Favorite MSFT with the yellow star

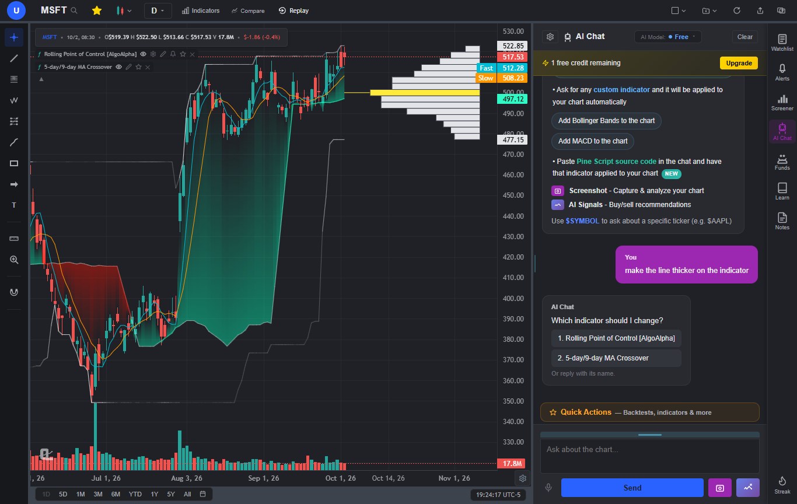97,10
